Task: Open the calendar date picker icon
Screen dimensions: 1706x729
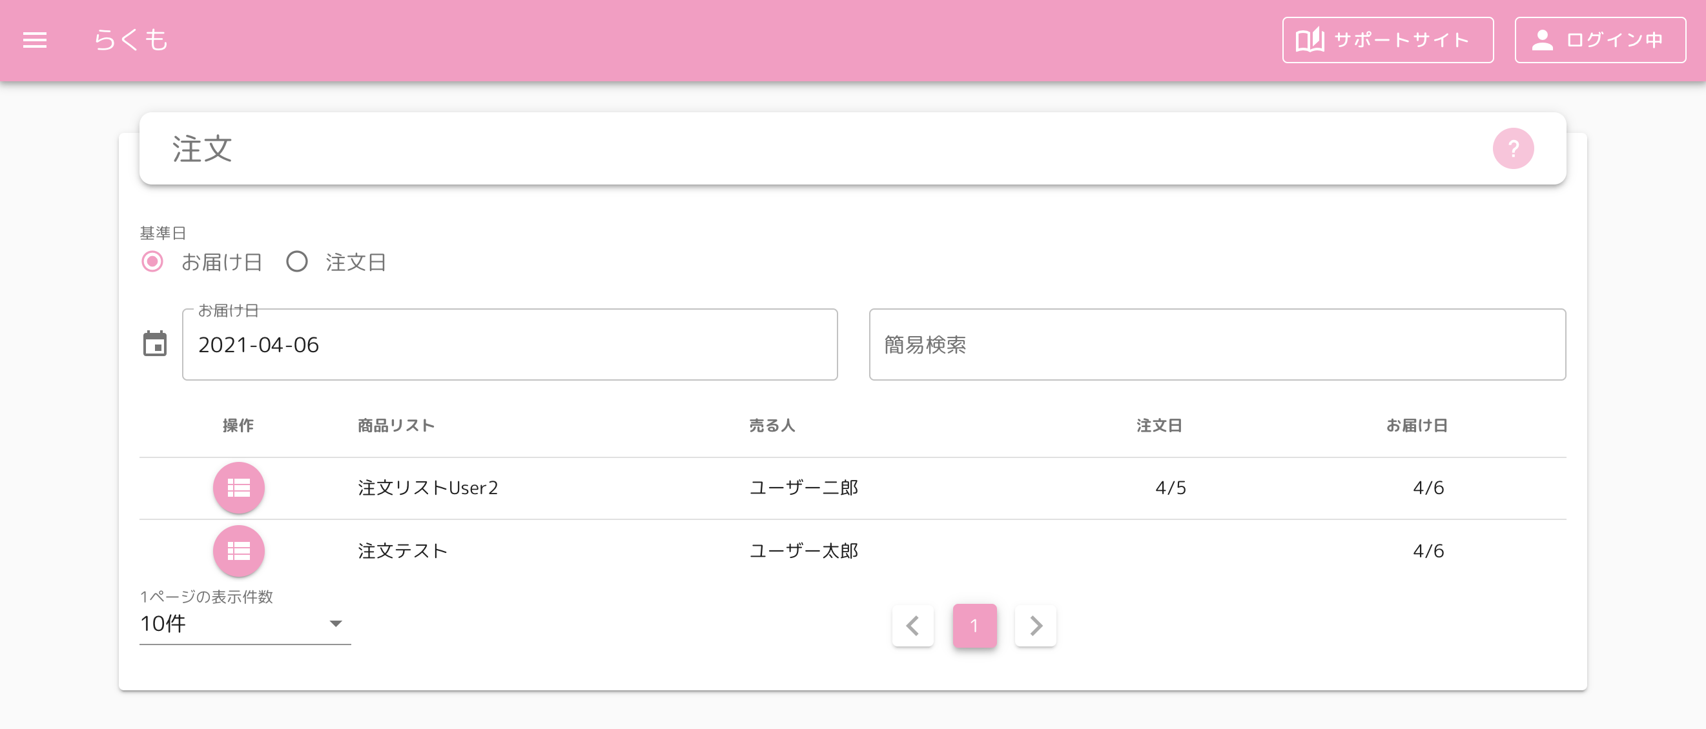Action: coord(155,343)
